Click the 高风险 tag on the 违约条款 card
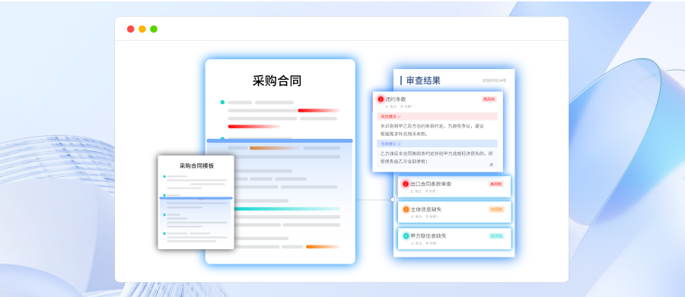This screenshot has width=685, height=297. tap(489, 100)
